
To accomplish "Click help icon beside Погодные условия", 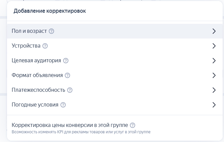I will [x=63, y=105].
